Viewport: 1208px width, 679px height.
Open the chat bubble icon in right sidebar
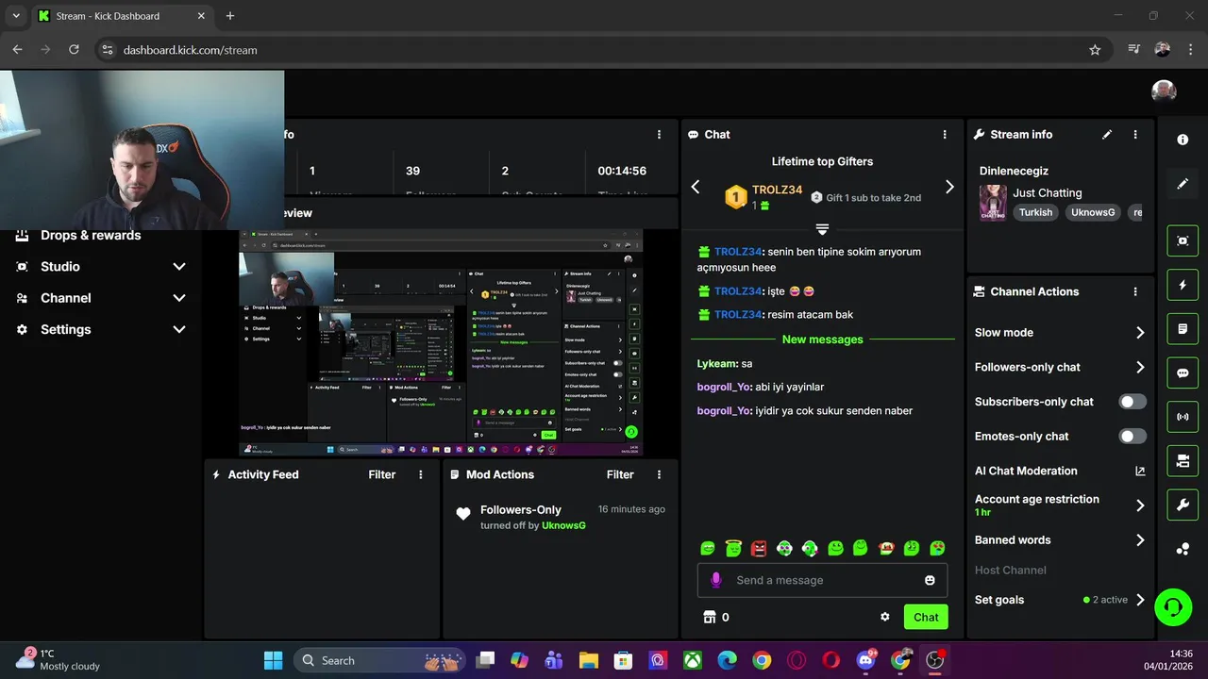pos(1183,373)
